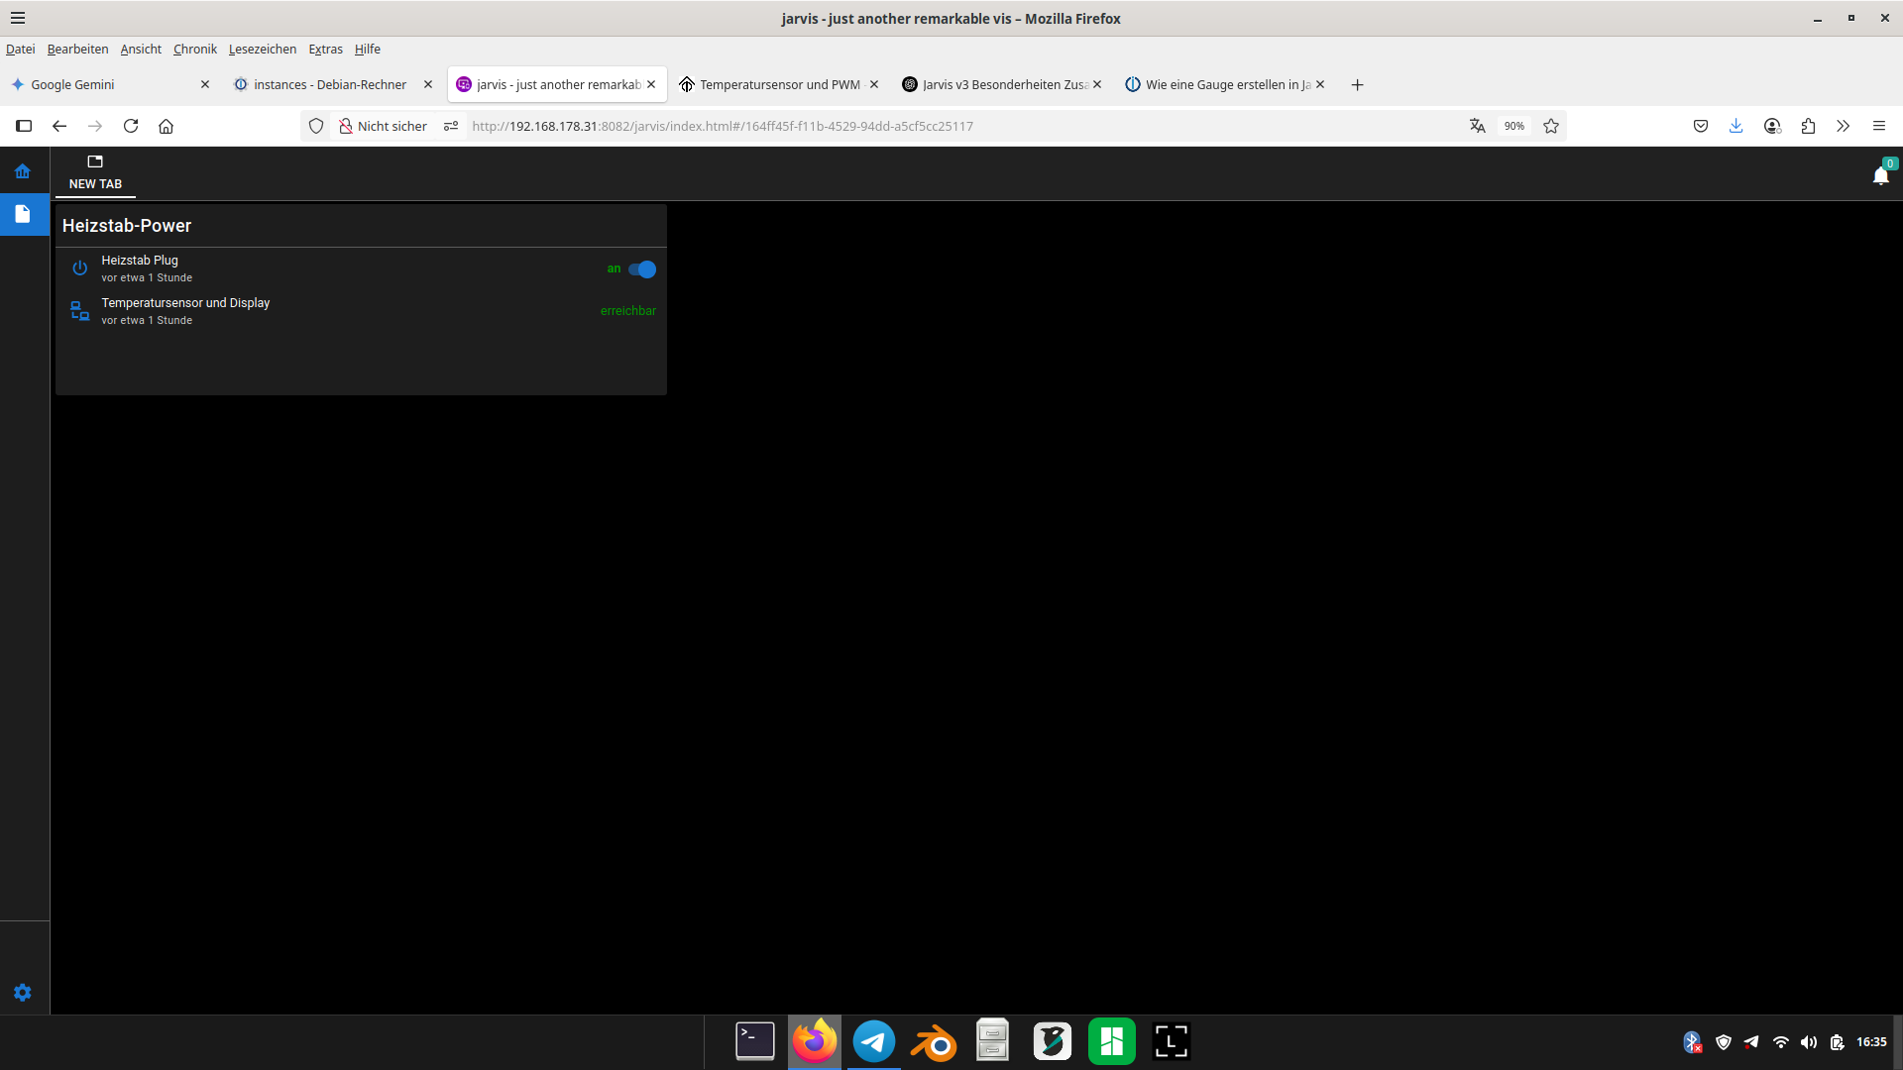This screenshot has height=1070, width=1903.
Task: Click the URL address field
Action: (892, 126)
